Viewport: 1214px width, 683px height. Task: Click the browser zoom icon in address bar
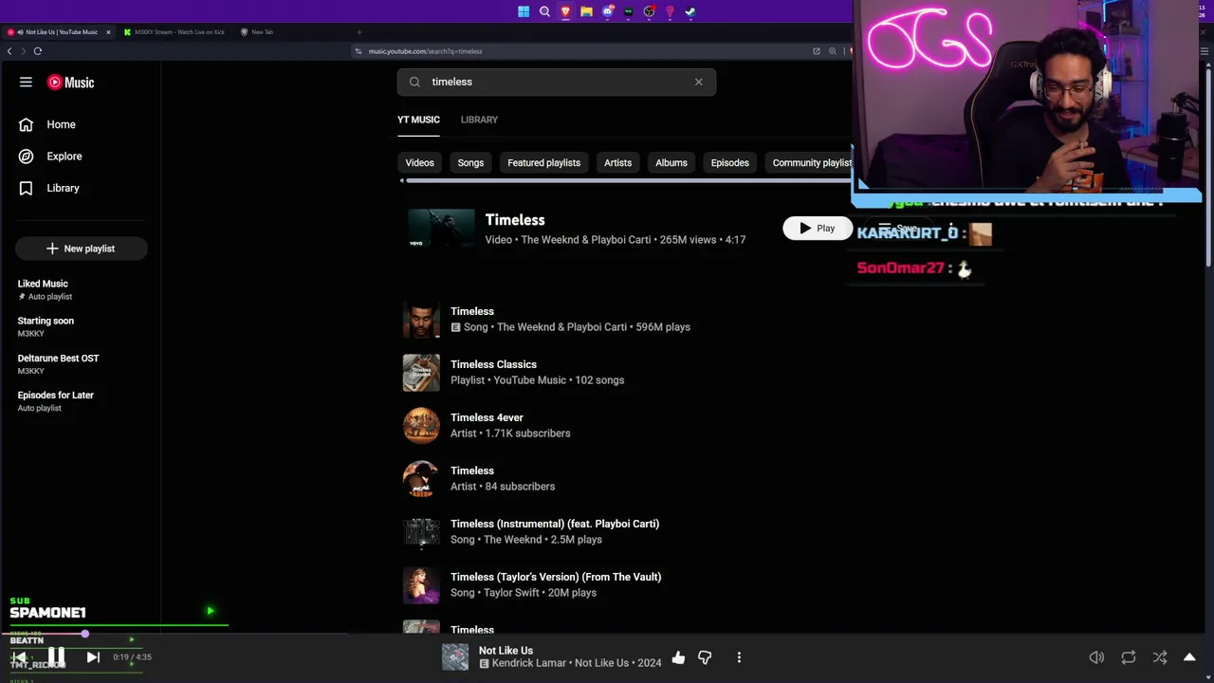(833, 51)
